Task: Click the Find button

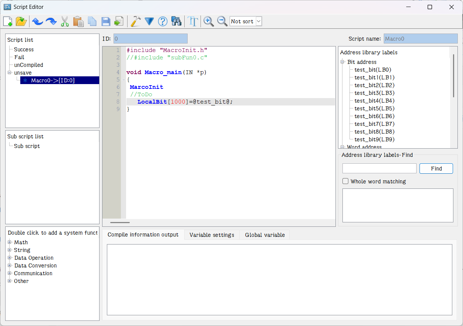Action: click(436, 169)
